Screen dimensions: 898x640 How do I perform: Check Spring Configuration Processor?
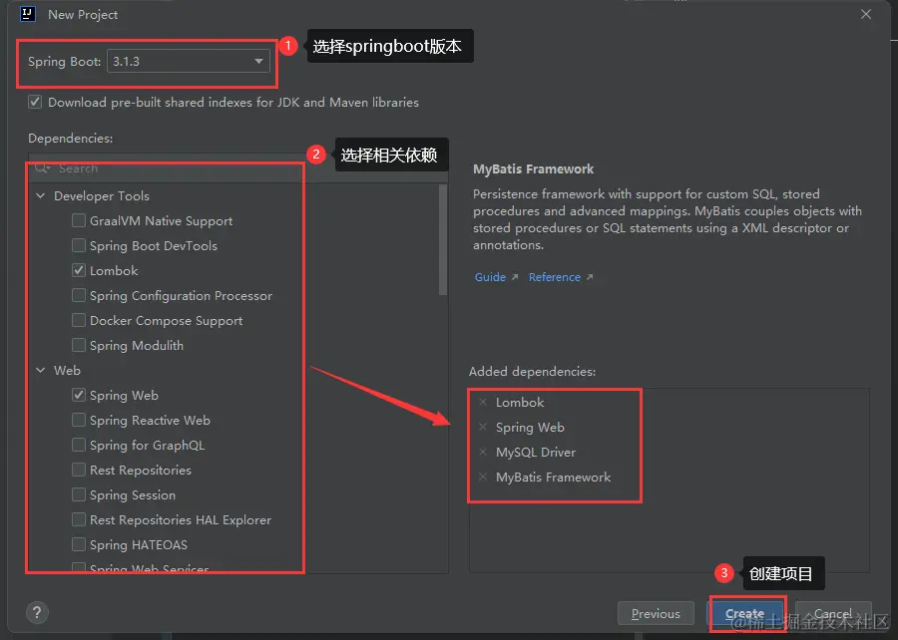click(x=79, y=295)
